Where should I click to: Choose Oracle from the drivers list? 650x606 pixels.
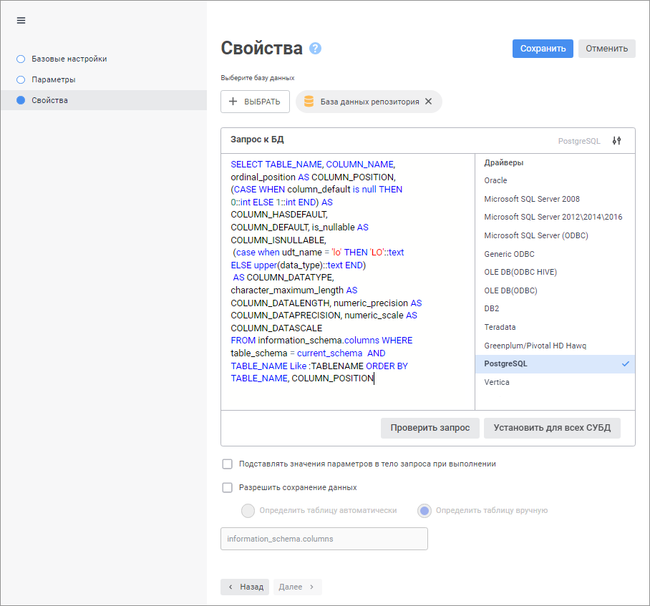(495, 180)
